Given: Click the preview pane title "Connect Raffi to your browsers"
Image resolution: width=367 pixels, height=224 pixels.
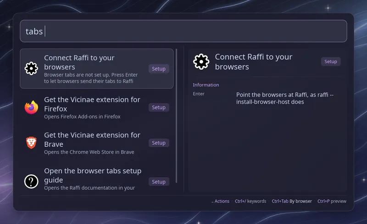Looking at the screenshot, I should coord(254,62).
